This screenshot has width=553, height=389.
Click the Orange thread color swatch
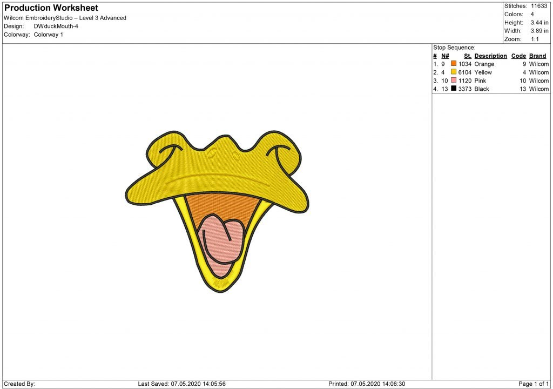tap(454, 64)
